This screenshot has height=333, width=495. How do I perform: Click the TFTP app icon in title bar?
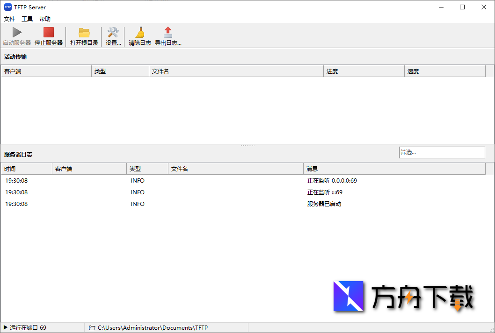[7, 7]
